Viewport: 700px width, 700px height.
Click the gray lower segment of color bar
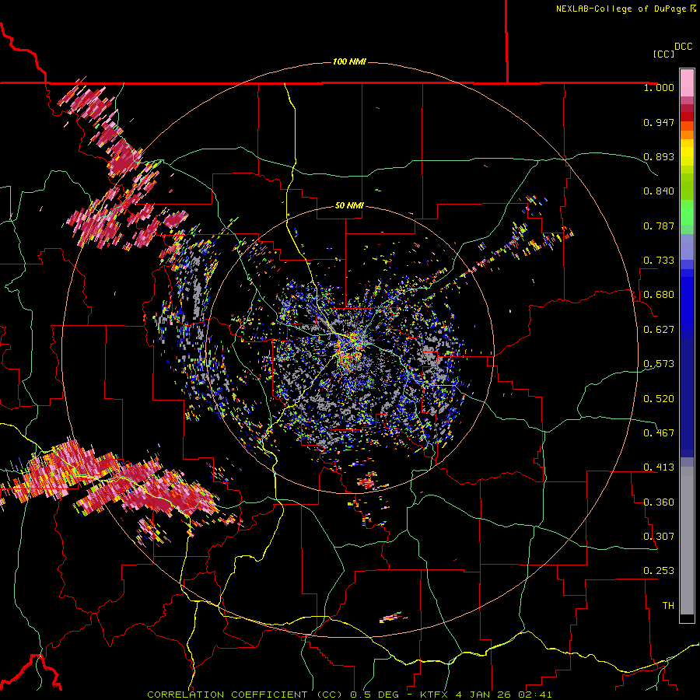687,541
